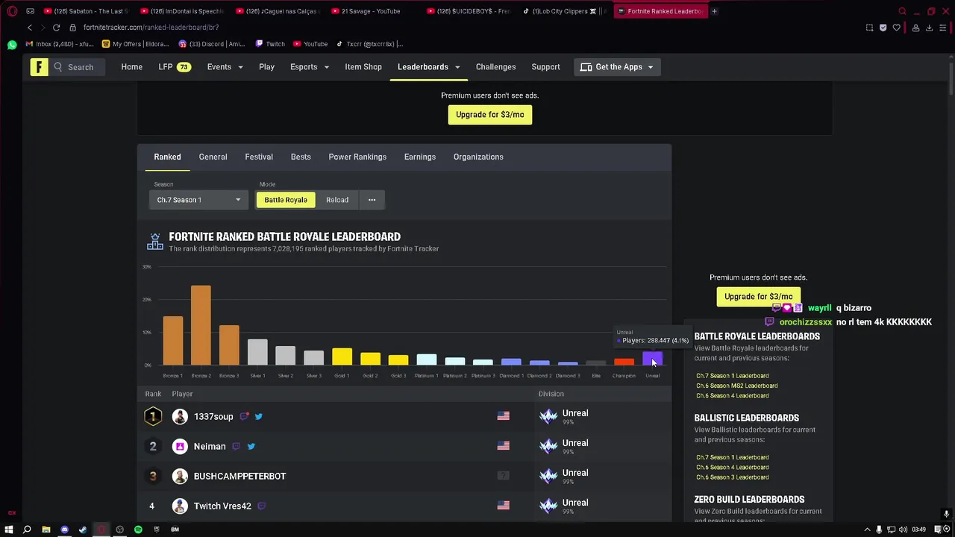Screen dimensions: 955x537
Task: Click the taskbar volume icon
Action: click(x=904, y=530)
